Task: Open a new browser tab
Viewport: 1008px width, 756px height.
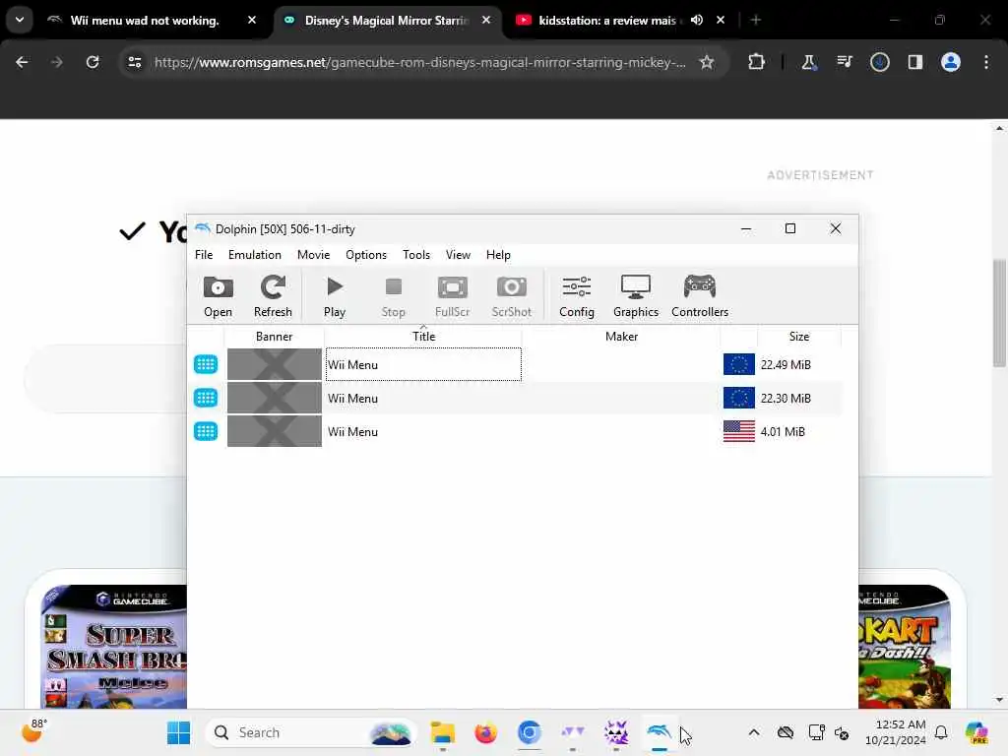Action: [x=756, y=21]
